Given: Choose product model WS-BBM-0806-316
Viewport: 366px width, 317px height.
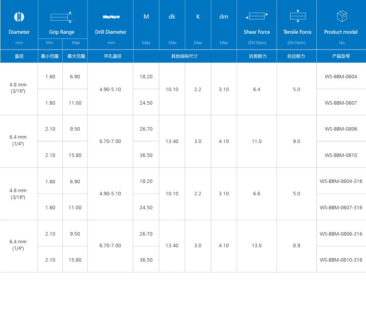Looking at the screenshot, I should (x=341, y=234).
